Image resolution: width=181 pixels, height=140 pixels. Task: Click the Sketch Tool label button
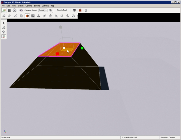pyautogui.click(x=62, y=10)
